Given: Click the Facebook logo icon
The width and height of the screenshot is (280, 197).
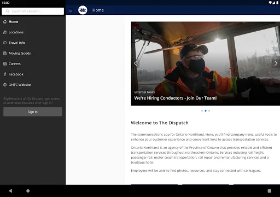Looking at the screenshot, I should click(5, 74).
